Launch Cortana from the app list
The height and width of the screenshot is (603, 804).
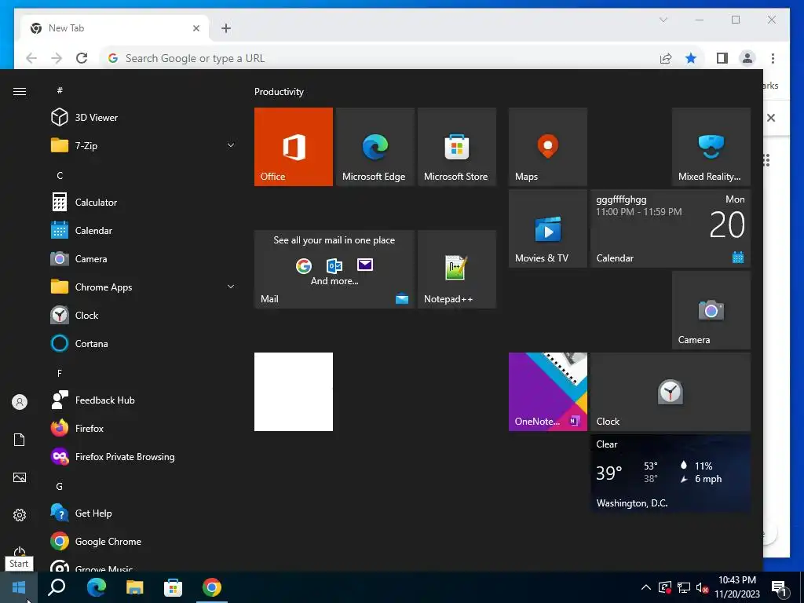[x=144, y=343]
